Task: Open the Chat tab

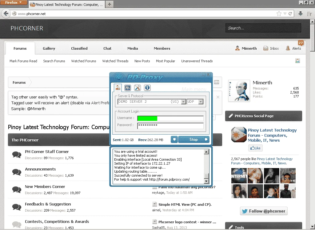Action: pyautogui.click(x=107, y=48)
